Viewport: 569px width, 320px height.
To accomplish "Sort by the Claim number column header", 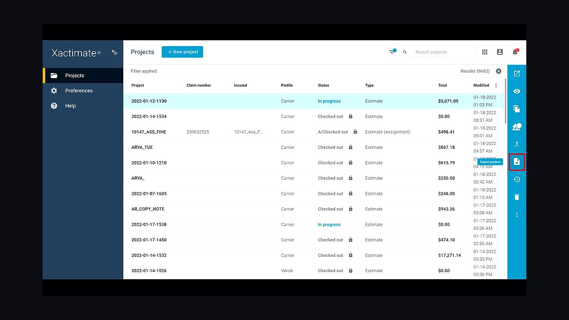I will [199, 85].
